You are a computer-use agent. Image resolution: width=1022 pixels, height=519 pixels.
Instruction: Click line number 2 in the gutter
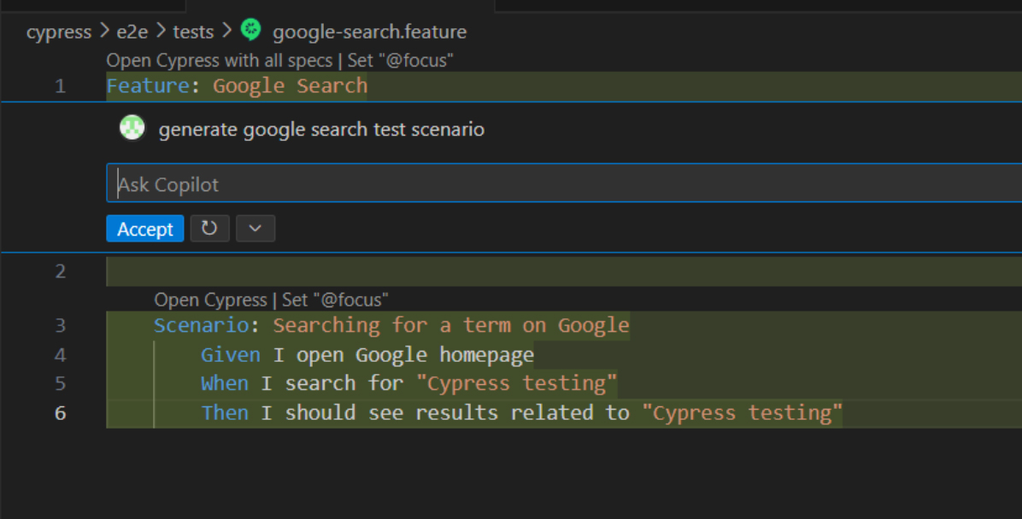point(60,271)
